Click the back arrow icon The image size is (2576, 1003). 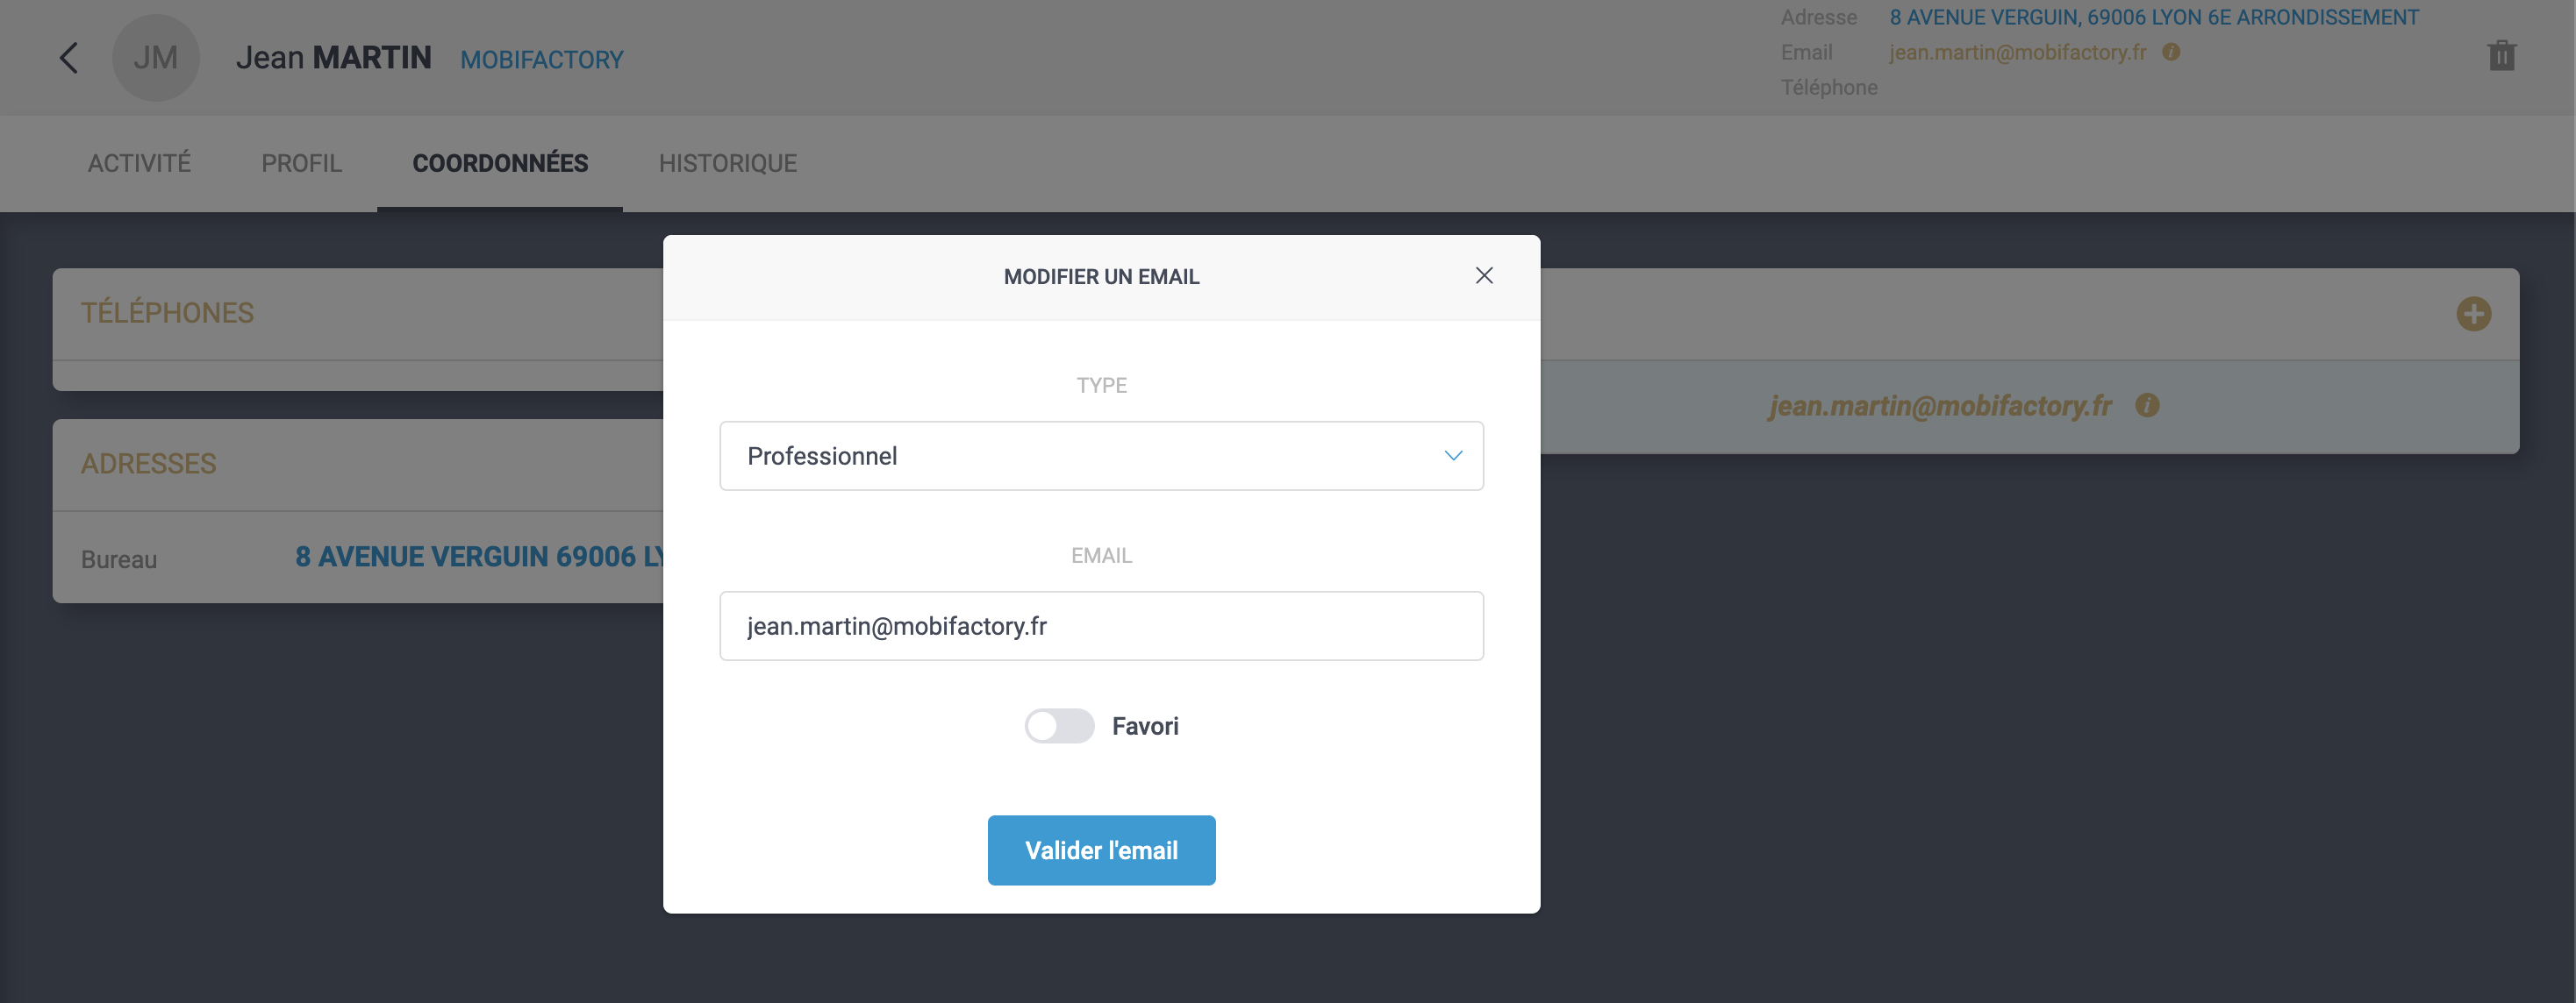(x=68, y=58)
